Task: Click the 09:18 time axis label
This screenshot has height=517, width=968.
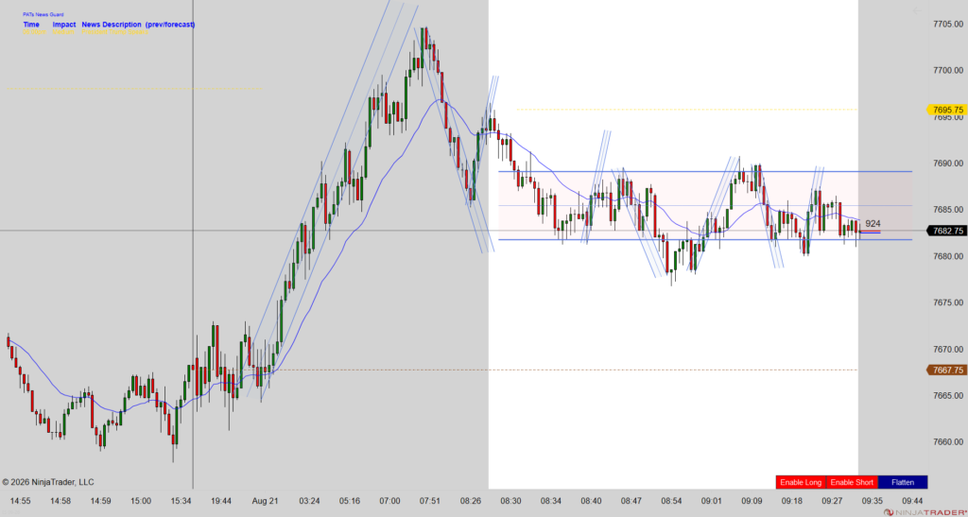Action: (x=792, y=500)
